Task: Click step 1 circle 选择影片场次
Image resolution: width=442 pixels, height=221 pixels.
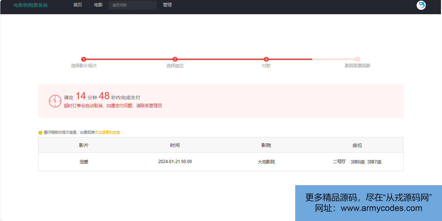Action: tap(84, 59)
